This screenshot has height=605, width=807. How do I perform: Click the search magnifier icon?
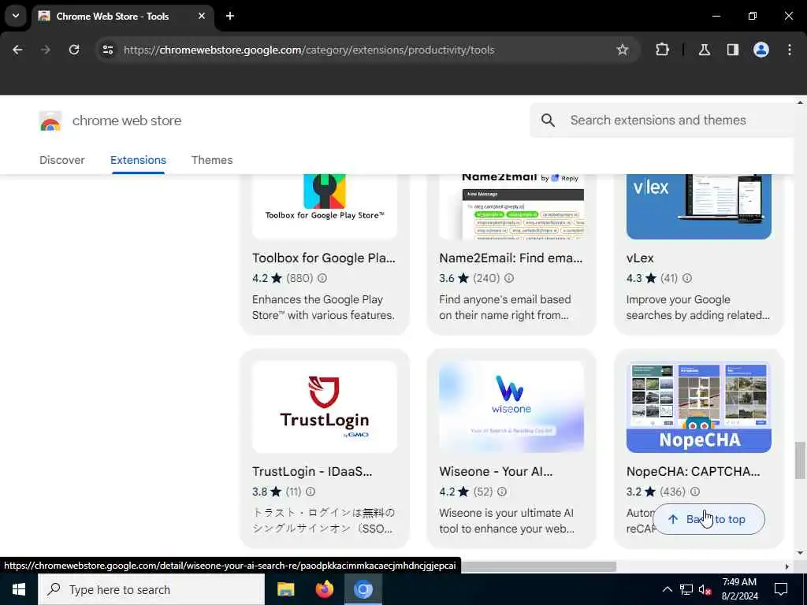coord(549,121)
